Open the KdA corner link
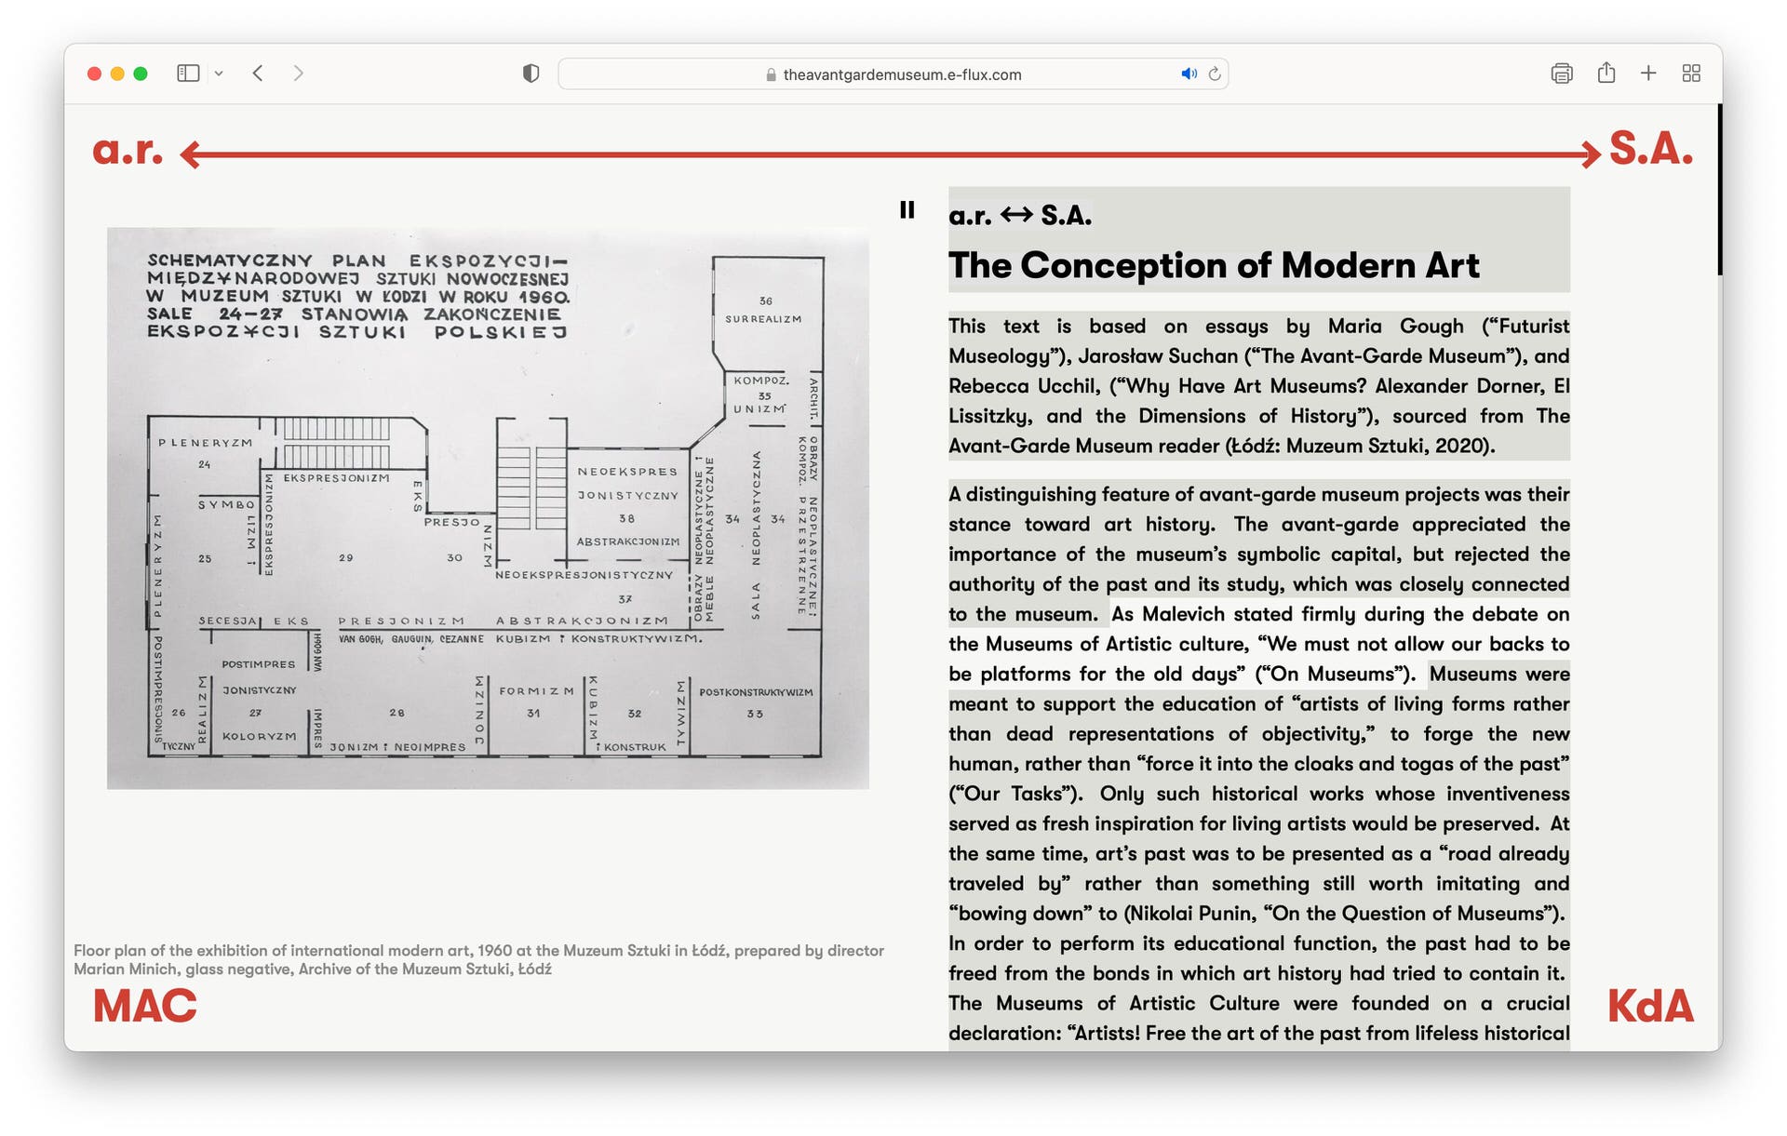The width and height of the screenshot is (1787, 1136). [1649, 1007]
